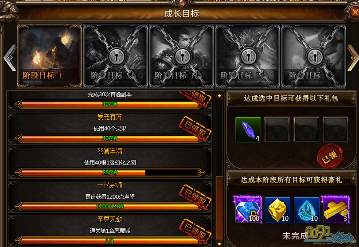Select the locked second stage goal card

tap(116, 56)
